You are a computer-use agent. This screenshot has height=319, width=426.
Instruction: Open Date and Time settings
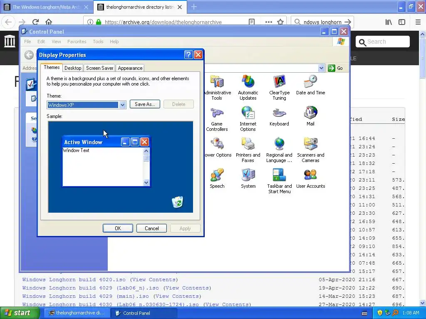point(310,85)
